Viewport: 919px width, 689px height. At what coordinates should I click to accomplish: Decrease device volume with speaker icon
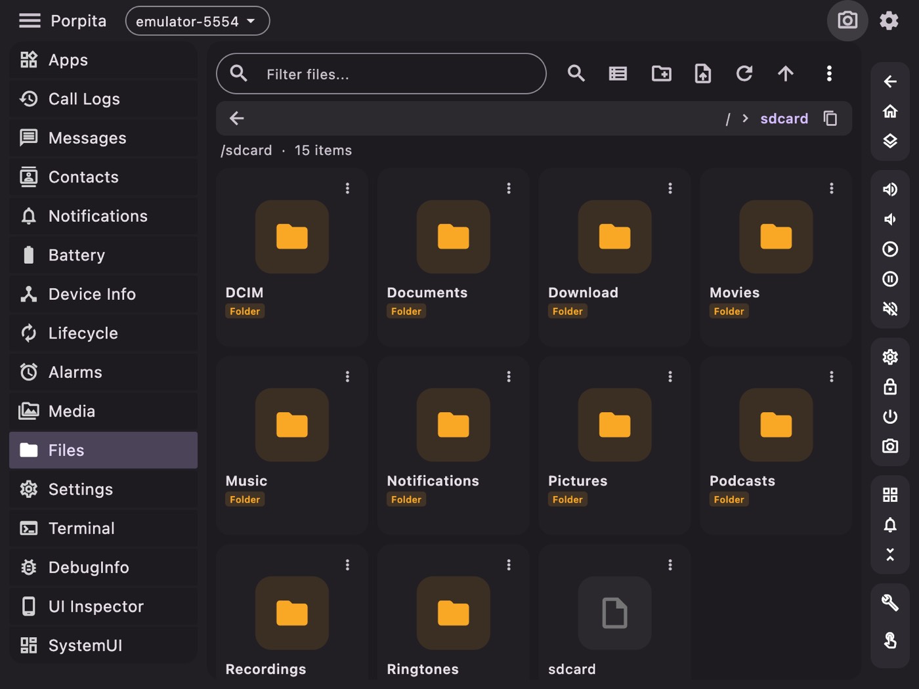click(x=890, y=219)
